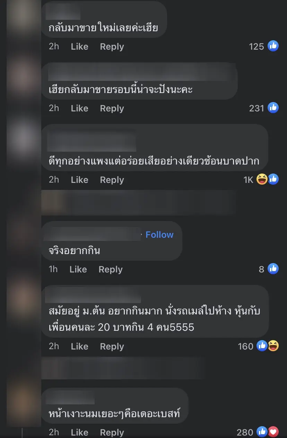Click the heart reaction icon near 280

pyautogui.click(x=273, y=432)
